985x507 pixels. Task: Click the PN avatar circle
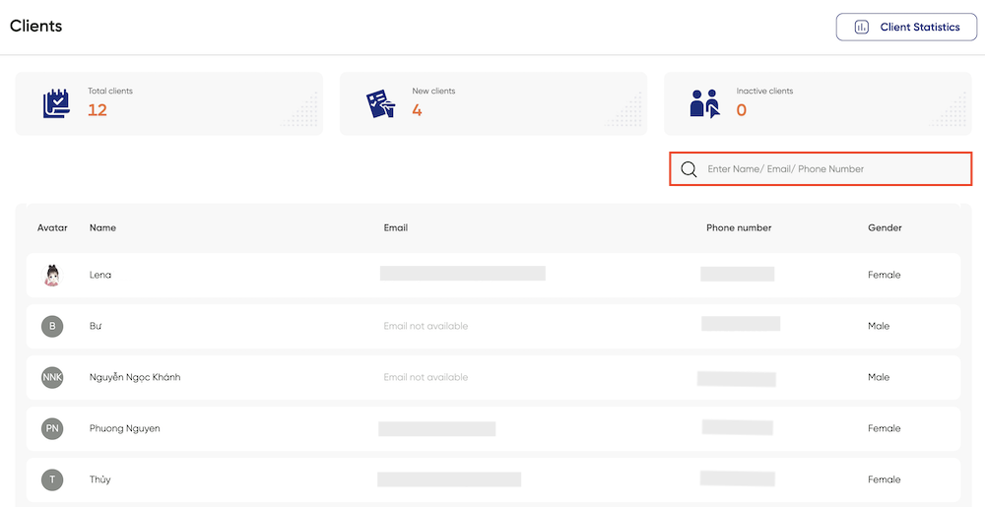pos(52,428)
